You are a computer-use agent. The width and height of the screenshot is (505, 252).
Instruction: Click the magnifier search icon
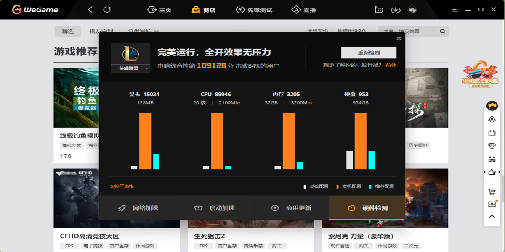coord(442,31)
